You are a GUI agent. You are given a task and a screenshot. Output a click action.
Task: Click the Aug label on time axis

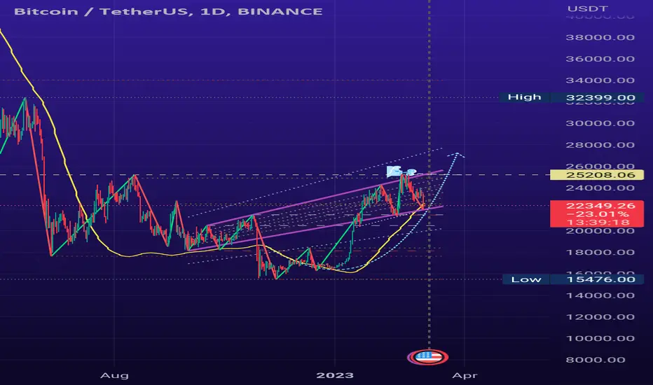pos(114,375)
